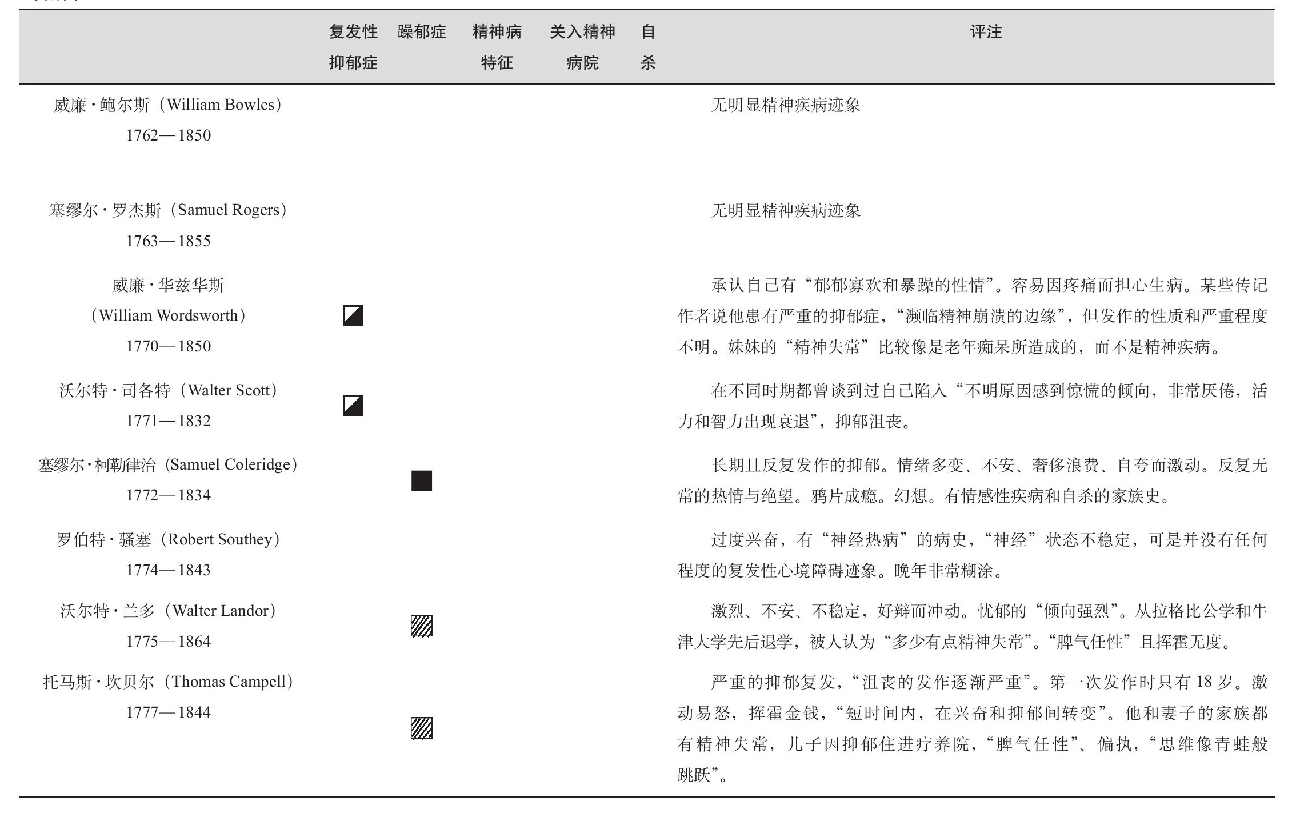The image size is (1292, 813).
Task: Click the text (William Wordsworth)
Action: tap(168, 316)
